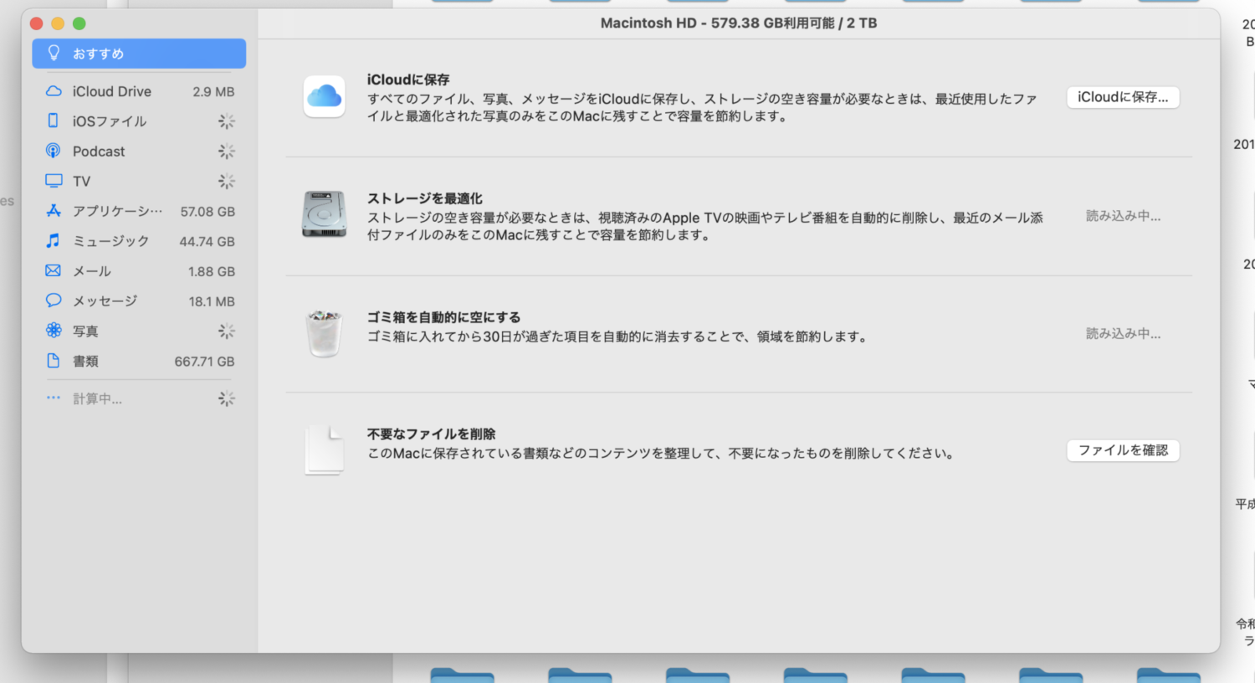Click the large iCloud app icon
The width and height of the screenshot is (1255, 683).
pos(325,97)
